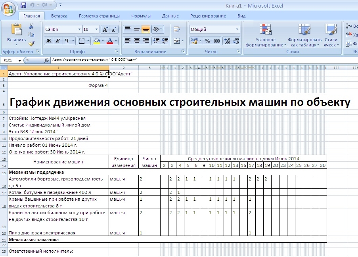358x257 pixels.
Task: Switch to the Рецензирование tab
Action: tap(208, 16)
